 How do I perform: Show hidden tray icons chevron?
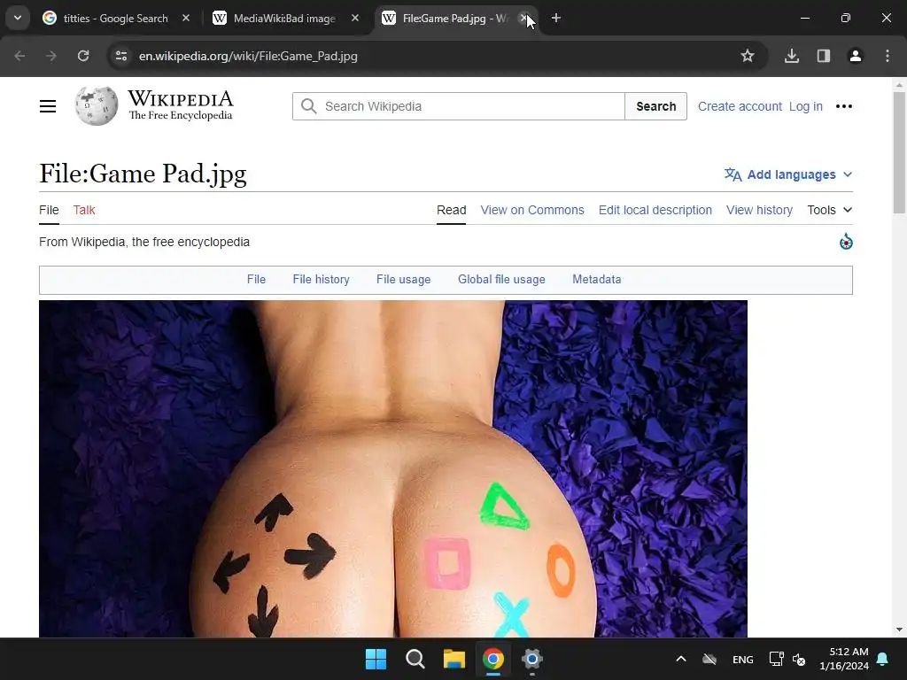(x=681, y=659)
